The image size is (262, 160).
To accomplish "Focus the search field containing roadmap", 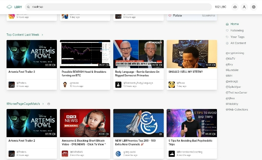I will (x=118, y=7).
